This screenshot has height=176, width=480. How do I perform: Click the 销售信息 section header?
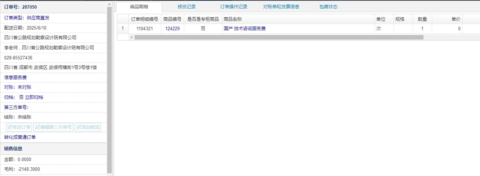point(13,149)
